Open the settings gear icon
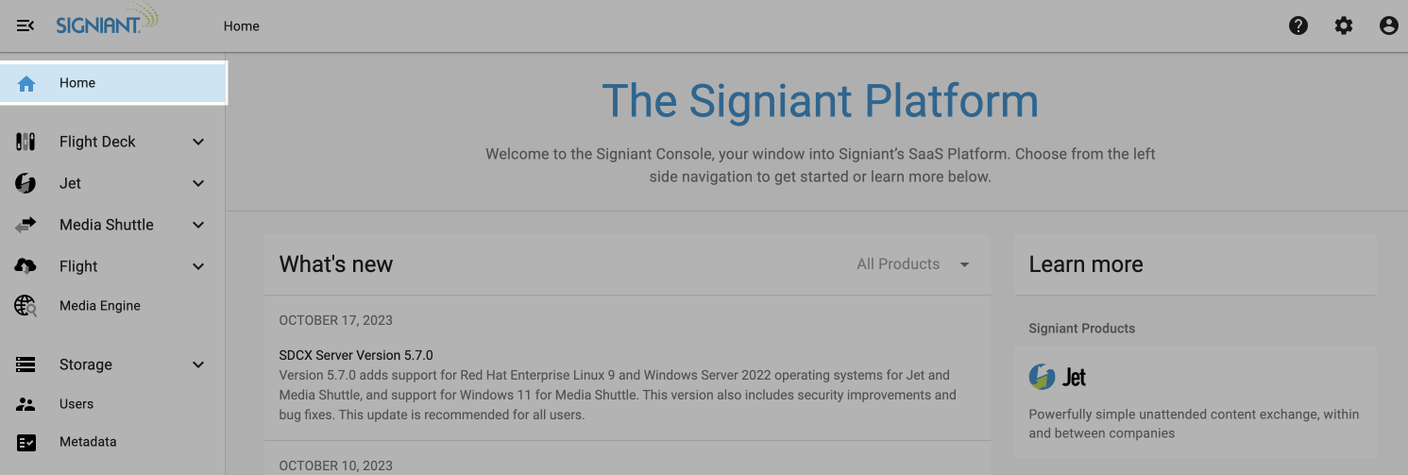The width and height of the screenshot is (1408, 475). [x=1344, y=25]
